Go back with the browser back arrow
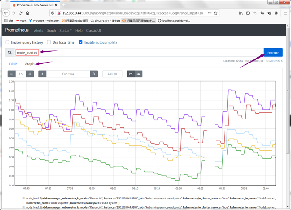The width and height of the screenshot is (291, 210). pyautogui.click(x=6, y=13)
